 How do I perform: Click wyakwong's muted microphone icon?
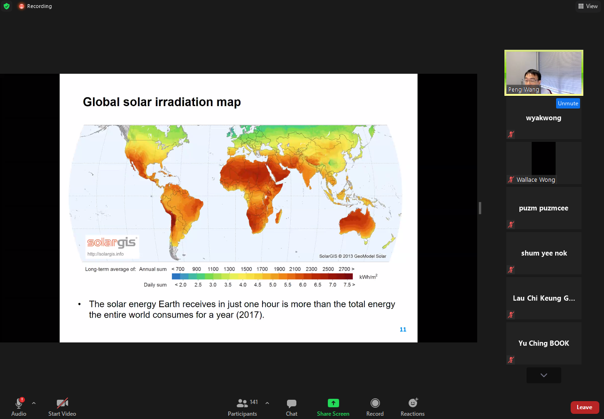coord(511,134)
